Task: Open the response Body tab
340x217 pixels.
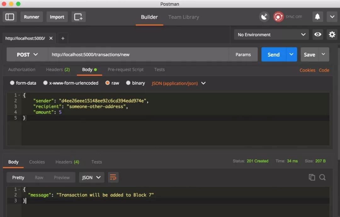Action: (x=13, y=162)
